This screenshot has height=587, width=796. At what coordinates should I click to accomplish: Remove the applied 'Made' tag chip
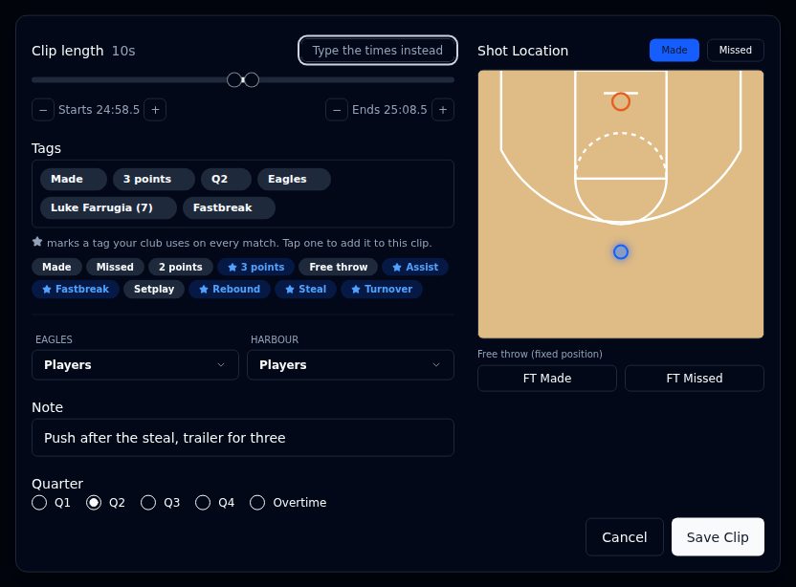pos(74,179)
